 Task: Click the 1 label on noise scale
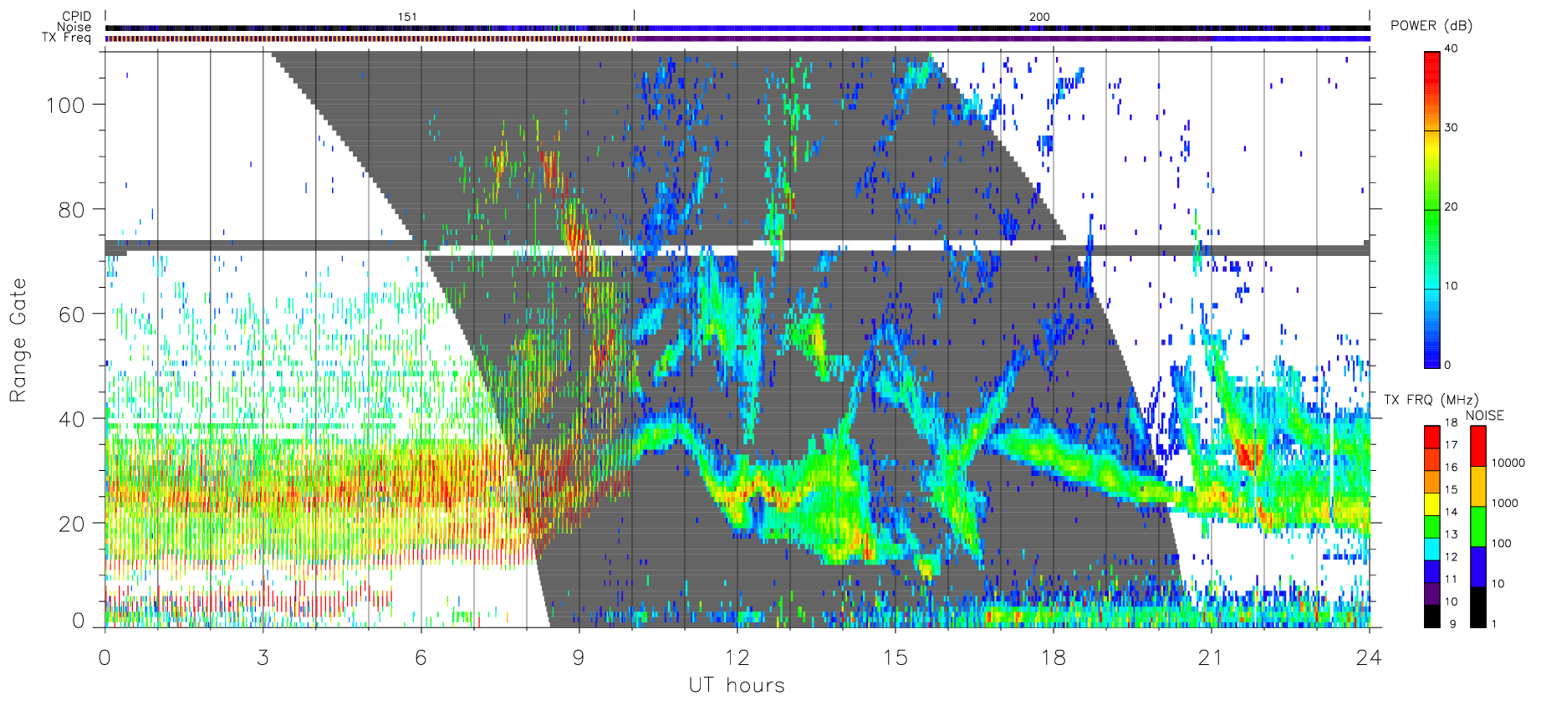pos(1494,624)
